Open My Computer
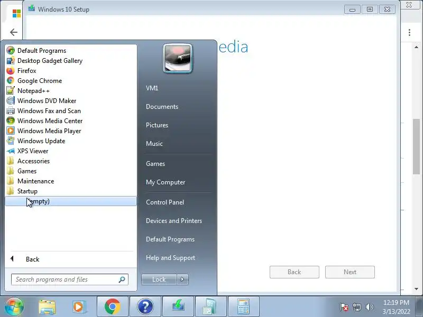423x317 pixels. click(165, 182)
